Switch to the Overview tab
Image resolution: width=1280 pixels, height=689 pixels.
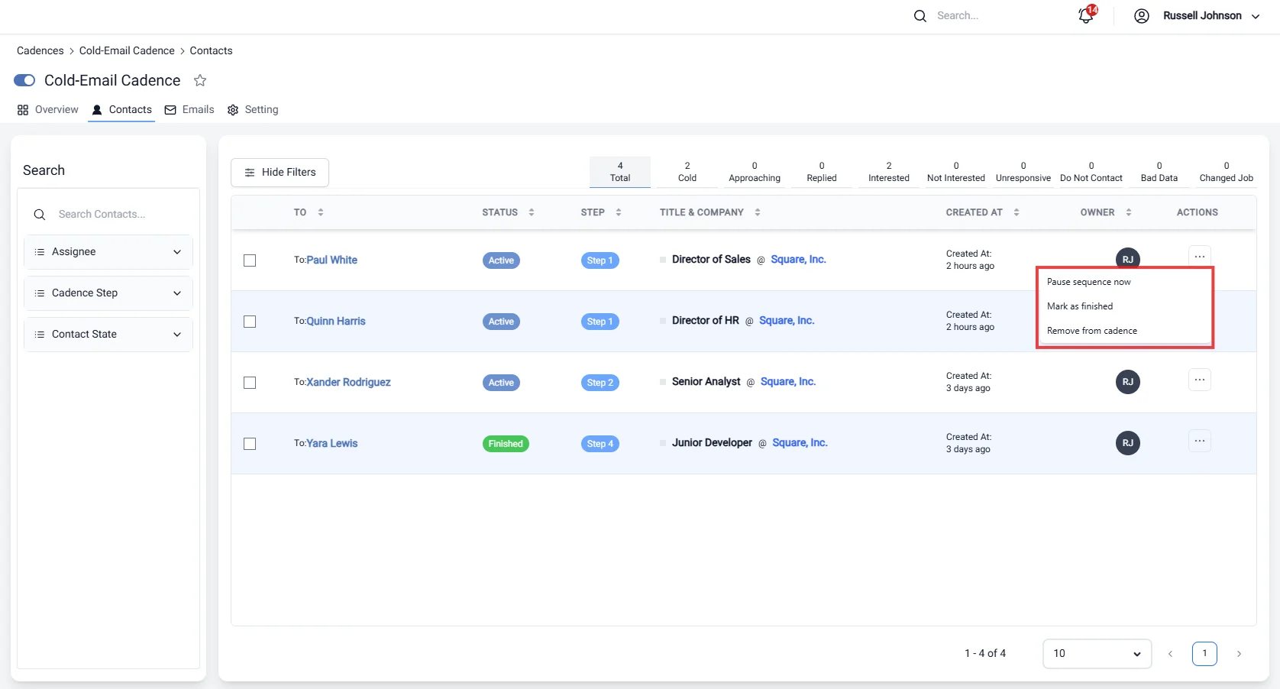pyautogui.click(x=48, y=110)
